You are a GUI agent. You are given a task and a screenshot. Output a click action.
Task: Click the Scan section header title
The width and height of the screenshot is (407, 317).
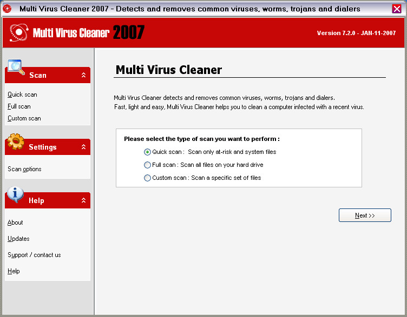tap(38, 76)
